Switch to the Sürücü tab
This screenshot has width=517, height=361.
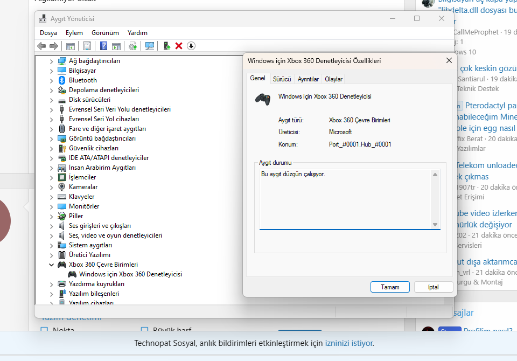click(282, 79)
